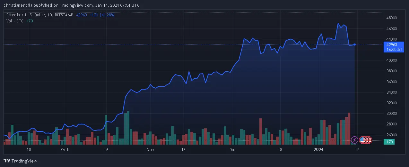Open the US flag economic event marker
Viewport: 409px width, 167px height.
coord(362,140)
